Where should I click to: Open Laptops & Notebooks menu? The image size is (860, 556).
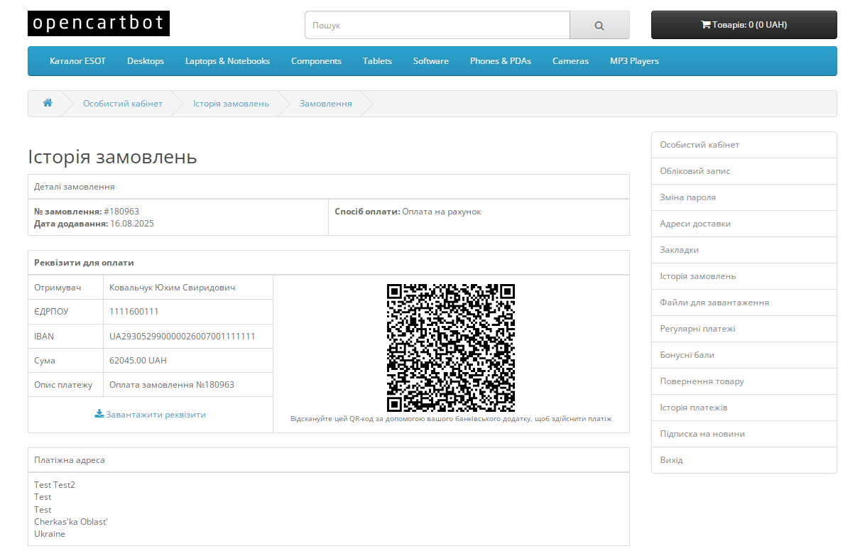click(x=227, y=61)
